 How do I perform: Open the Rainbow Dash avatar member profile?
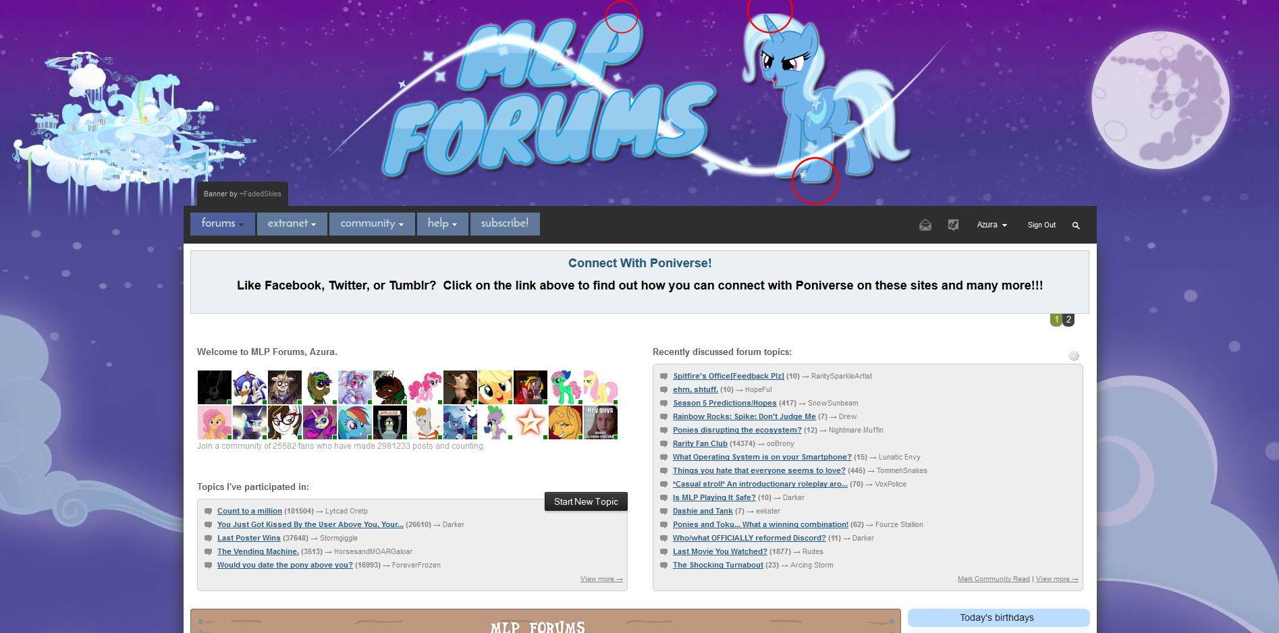tap(355, 422)
